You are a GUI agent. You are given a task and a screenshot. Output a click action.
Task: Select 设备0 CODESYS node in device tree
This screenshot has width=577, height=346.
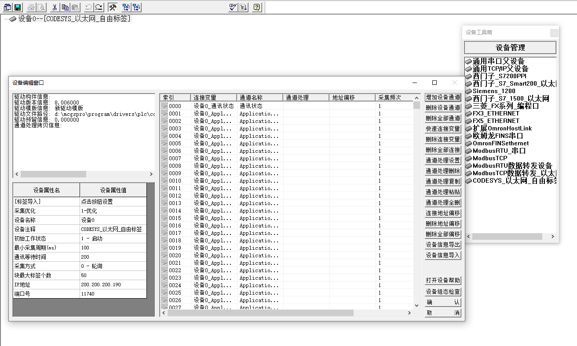[74, 19]
